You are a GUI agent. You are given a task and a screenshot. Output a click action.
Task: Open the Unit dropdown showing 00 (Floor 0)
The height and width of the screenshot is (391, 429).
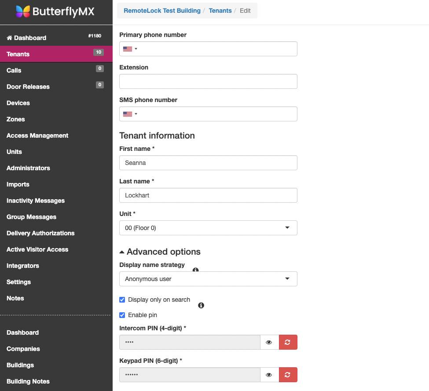point(208,228)
